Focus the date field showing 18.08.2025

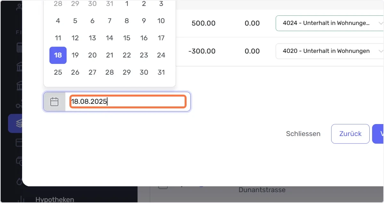pyautogui.click(x=128, y=102)
